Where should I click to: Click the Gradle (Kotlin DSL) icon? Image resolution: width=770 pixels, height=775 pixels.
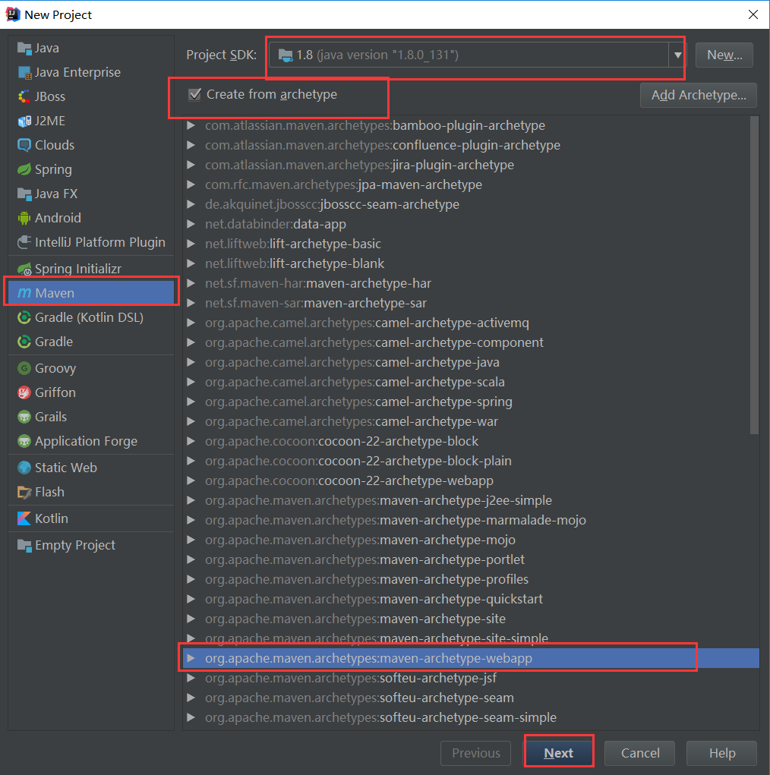24,317
